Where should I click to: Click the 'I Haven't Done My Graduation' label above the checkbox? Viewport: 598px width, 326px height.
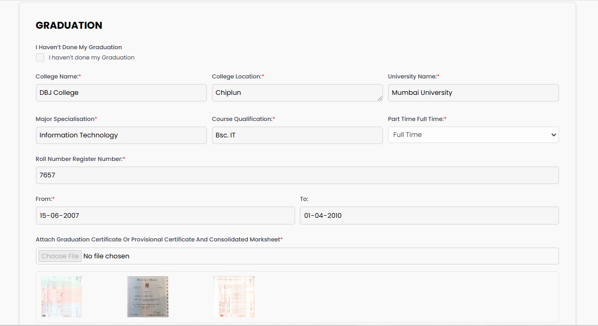click(x=79, y=47)
